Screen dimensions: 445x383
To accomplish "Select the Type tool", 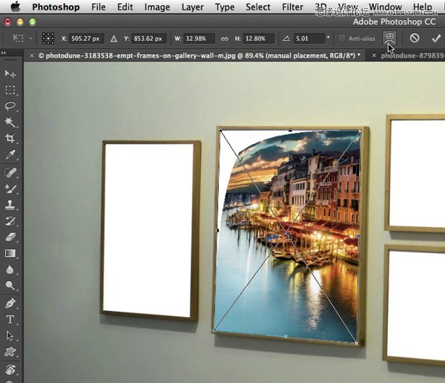I will pos(10,319).
